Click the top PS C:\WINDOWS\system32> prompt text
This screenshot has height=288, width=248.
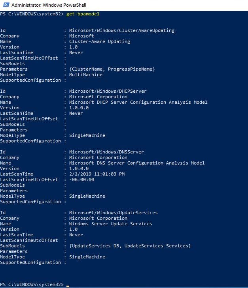[32, 14]
